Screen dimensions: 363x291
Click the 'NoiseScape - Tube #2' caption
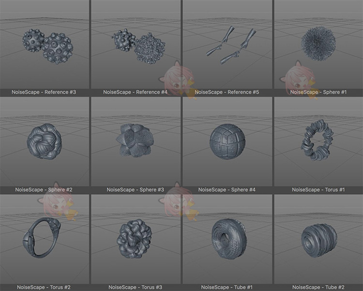coord(318,287)
